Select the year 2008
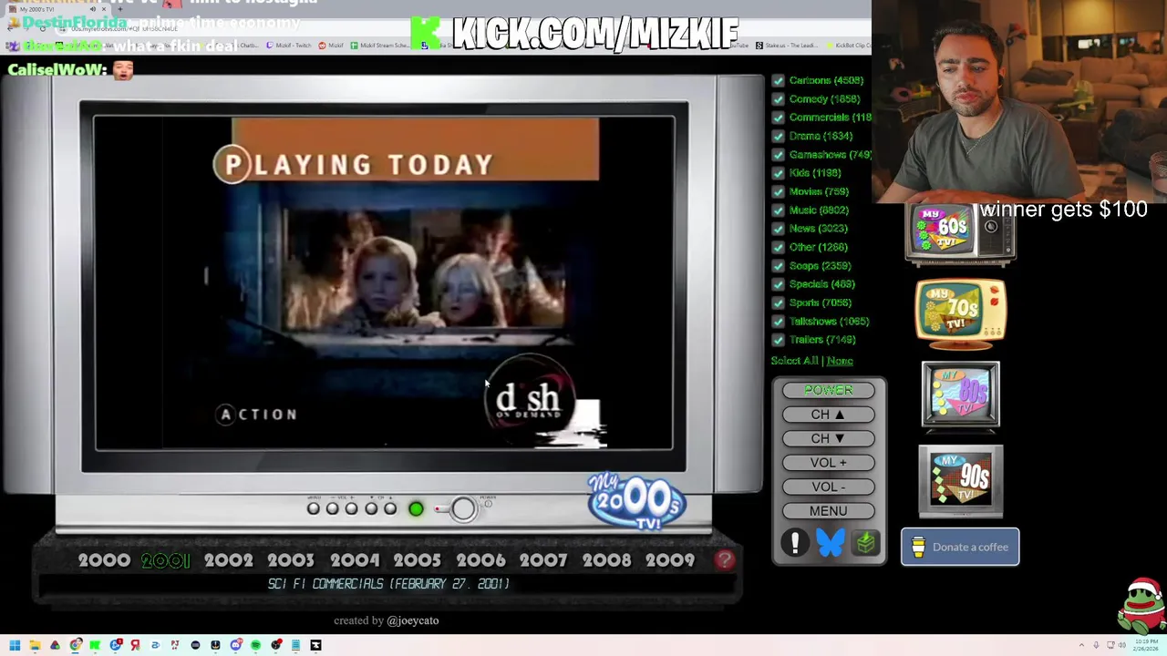This screenshot has width=1167, height=656. (606, 560)
